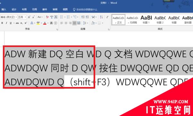Justify the paragraph text
This screenshot has height=116, width=193.
(74, 23)
